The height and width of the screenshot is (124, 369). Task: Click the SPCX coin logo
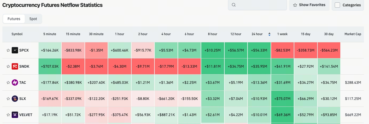(x=15, y=50)
